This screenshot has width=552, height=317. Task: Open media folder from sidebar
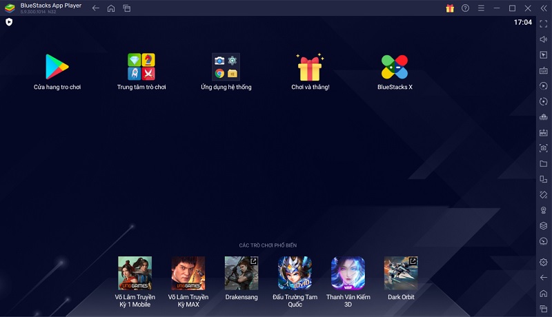(544, 164)
